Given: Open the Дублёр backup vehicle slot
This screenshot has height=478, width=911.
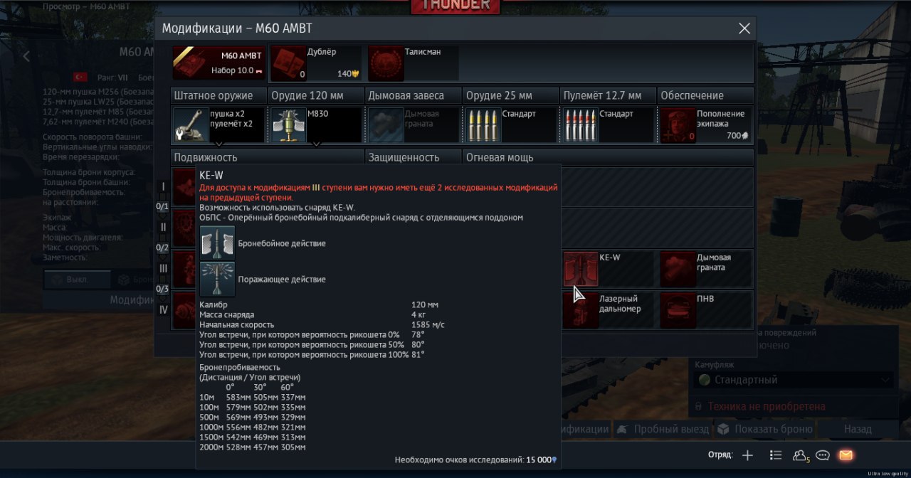Looking at the screenshot, I should (317, 63).
